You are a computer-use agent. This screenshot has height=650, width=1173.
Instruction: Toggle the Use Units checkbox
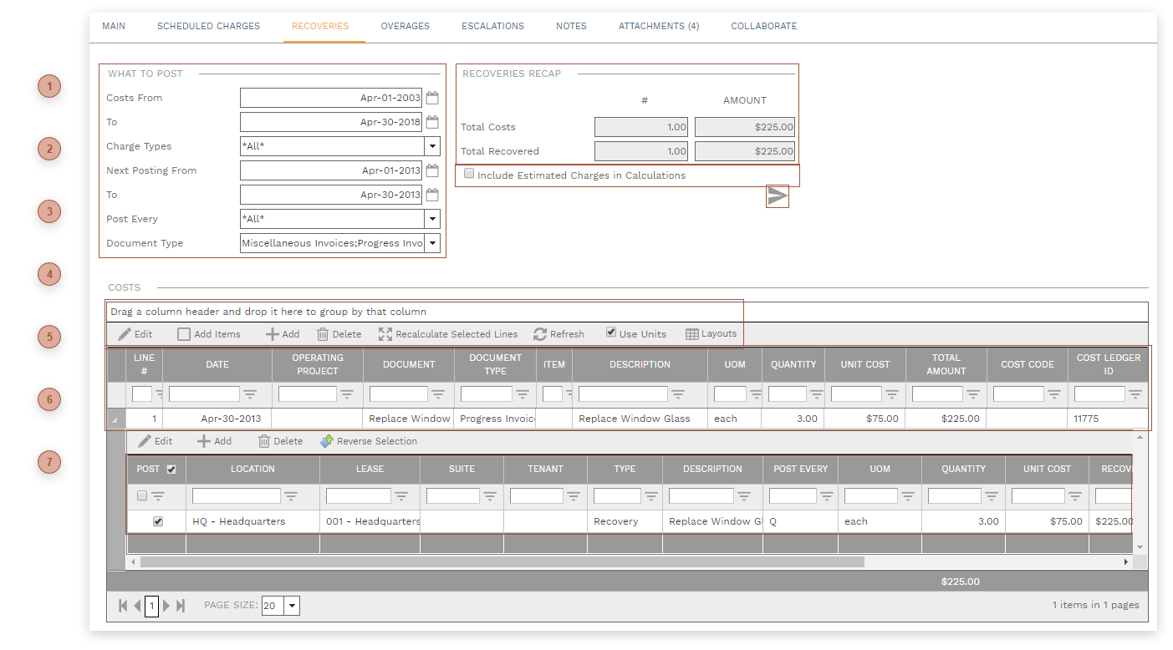[611, 332]
